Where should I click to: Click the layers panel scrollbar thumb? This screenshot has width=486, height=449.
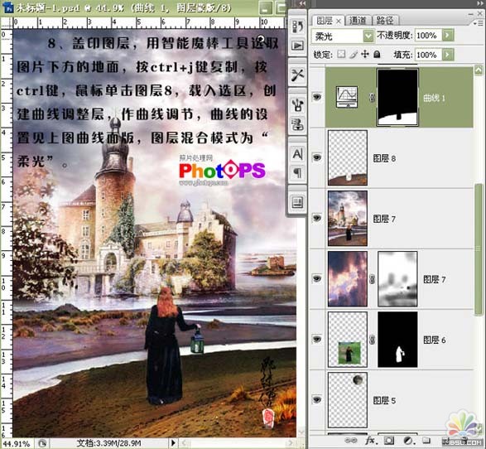tap(479, 250)
